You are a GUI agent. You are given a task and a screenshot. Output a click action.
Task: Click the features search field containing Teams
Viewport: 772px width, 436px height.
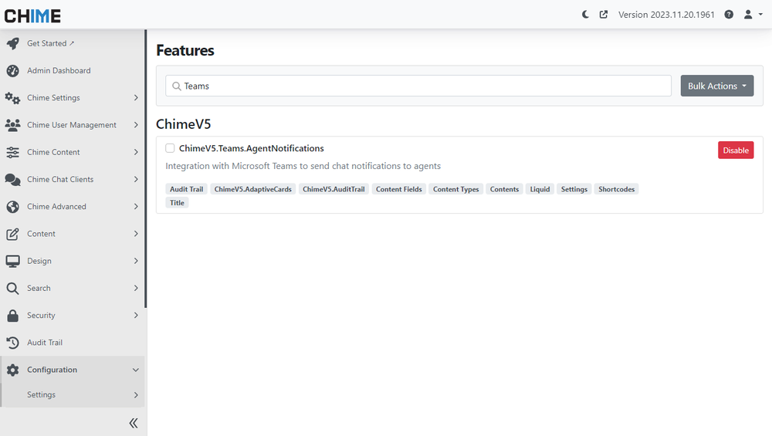coord(418,86)
